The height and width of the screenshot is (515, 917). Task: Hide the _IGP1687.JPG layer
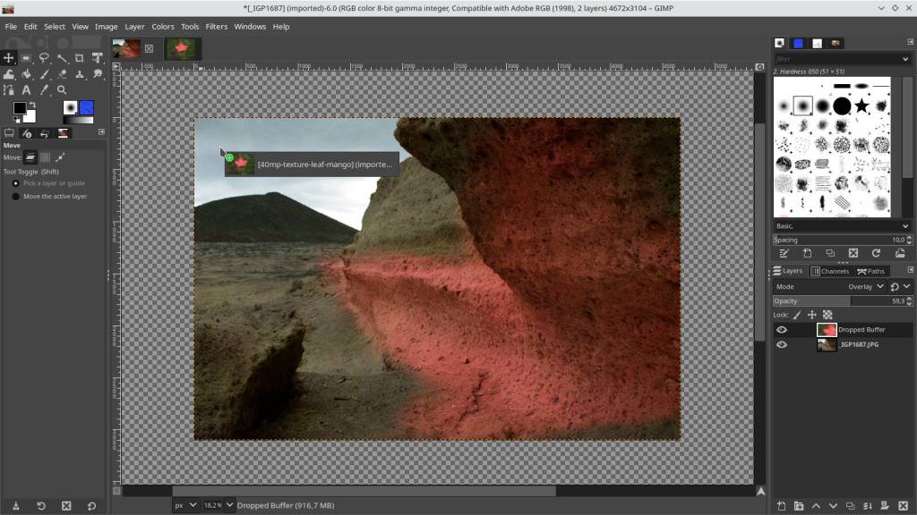point(781,345)
